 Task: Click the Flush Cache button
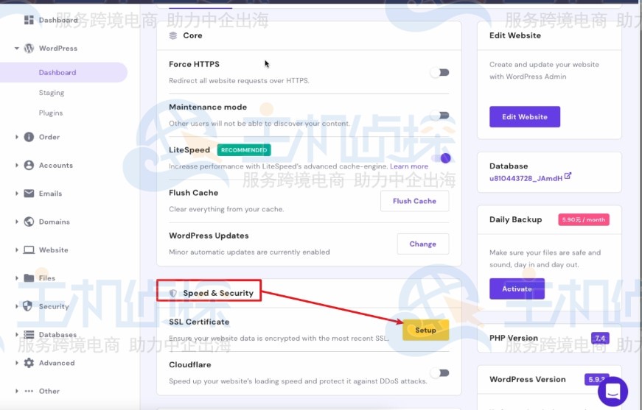pos(414,201)
